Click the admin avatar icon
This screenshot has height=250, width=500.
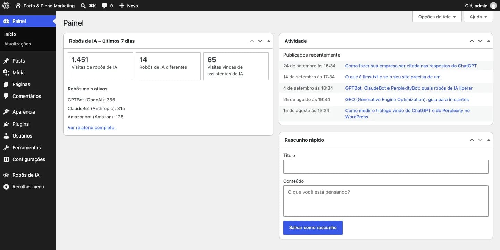(493, 6)
